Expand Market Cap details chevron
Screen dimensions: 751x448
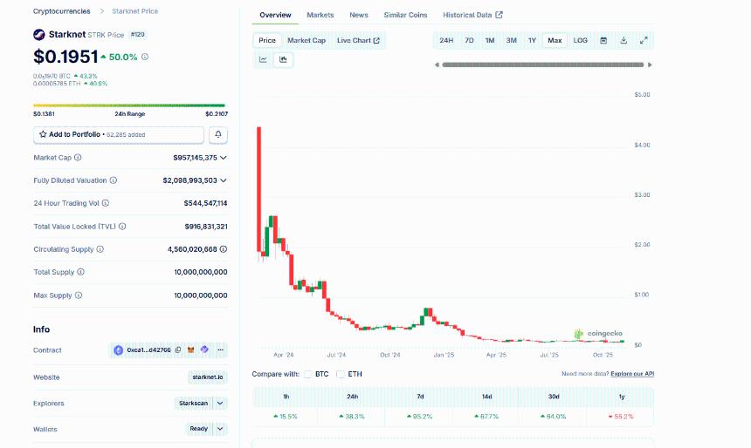tap(224, 157)
